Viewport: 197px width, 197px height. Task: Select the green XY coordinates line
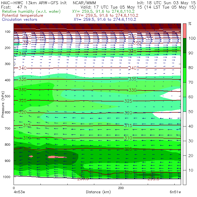(x=103, y=11)
